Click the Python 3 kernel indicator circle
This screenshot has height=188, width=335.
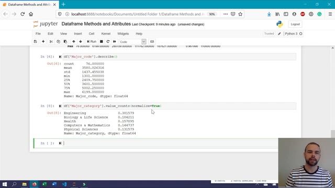pyautogui.click(x=301, y=33)
